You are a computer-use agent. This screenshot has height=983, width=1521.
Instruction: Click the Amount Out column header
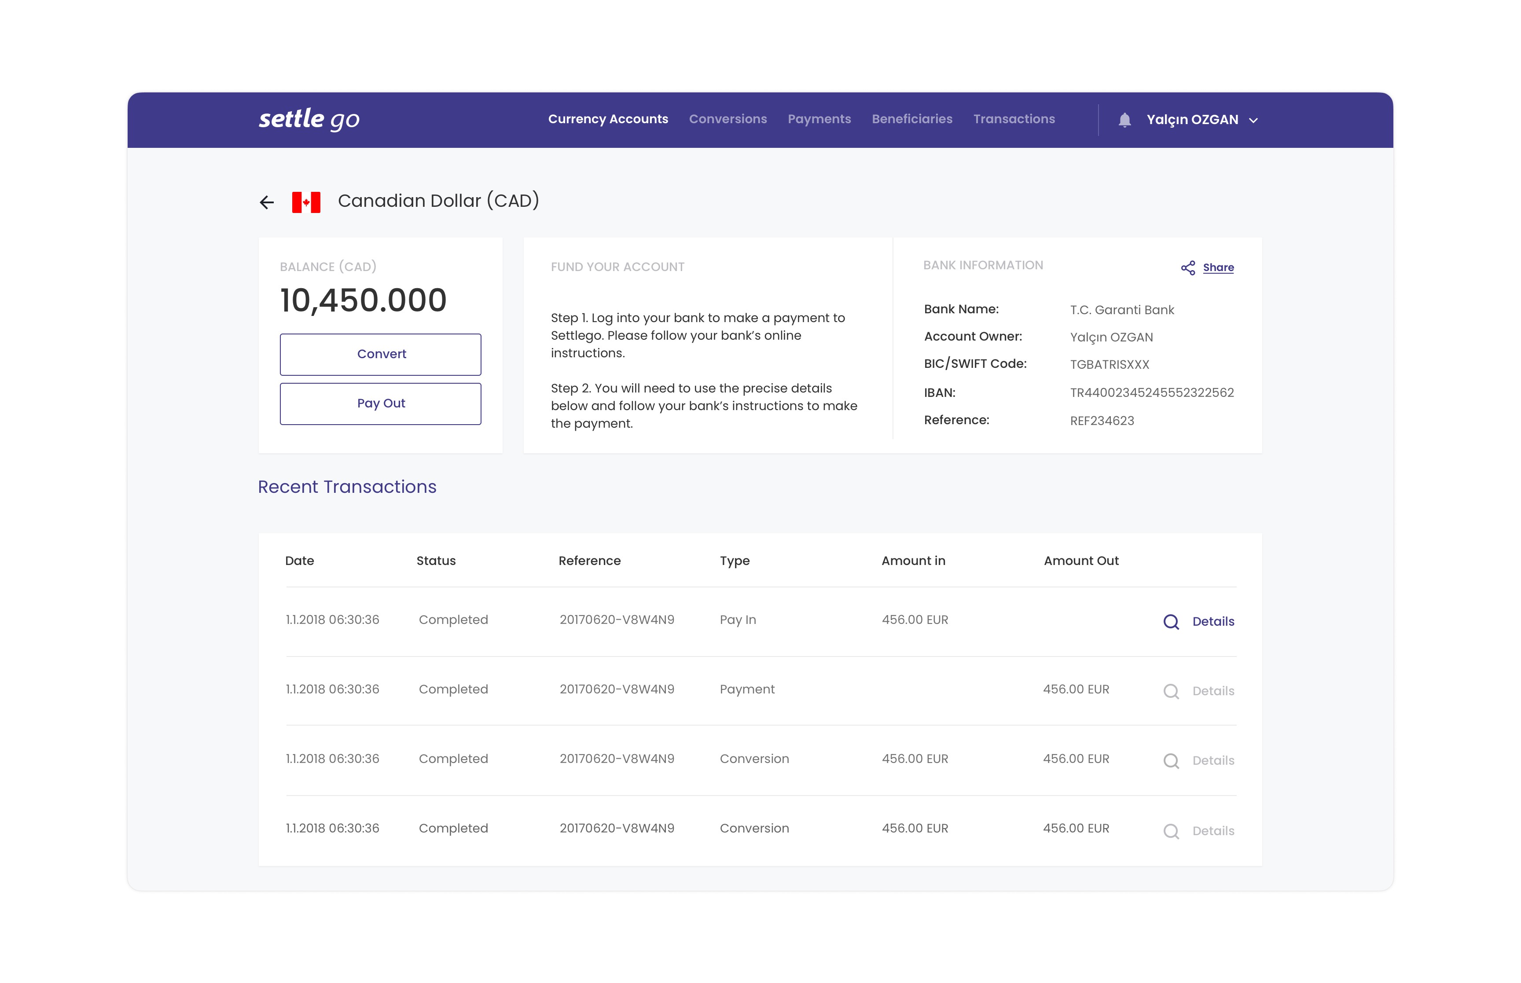click(1080, 561)
